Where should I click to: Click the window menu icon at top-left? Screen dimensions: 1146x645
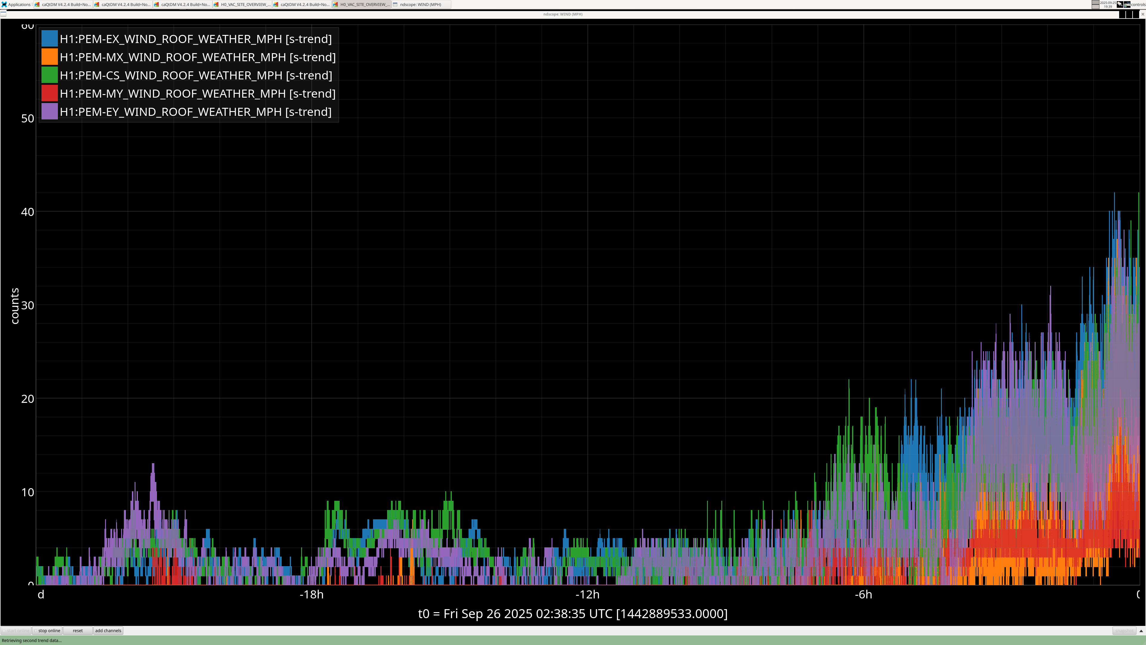point(4,14)
